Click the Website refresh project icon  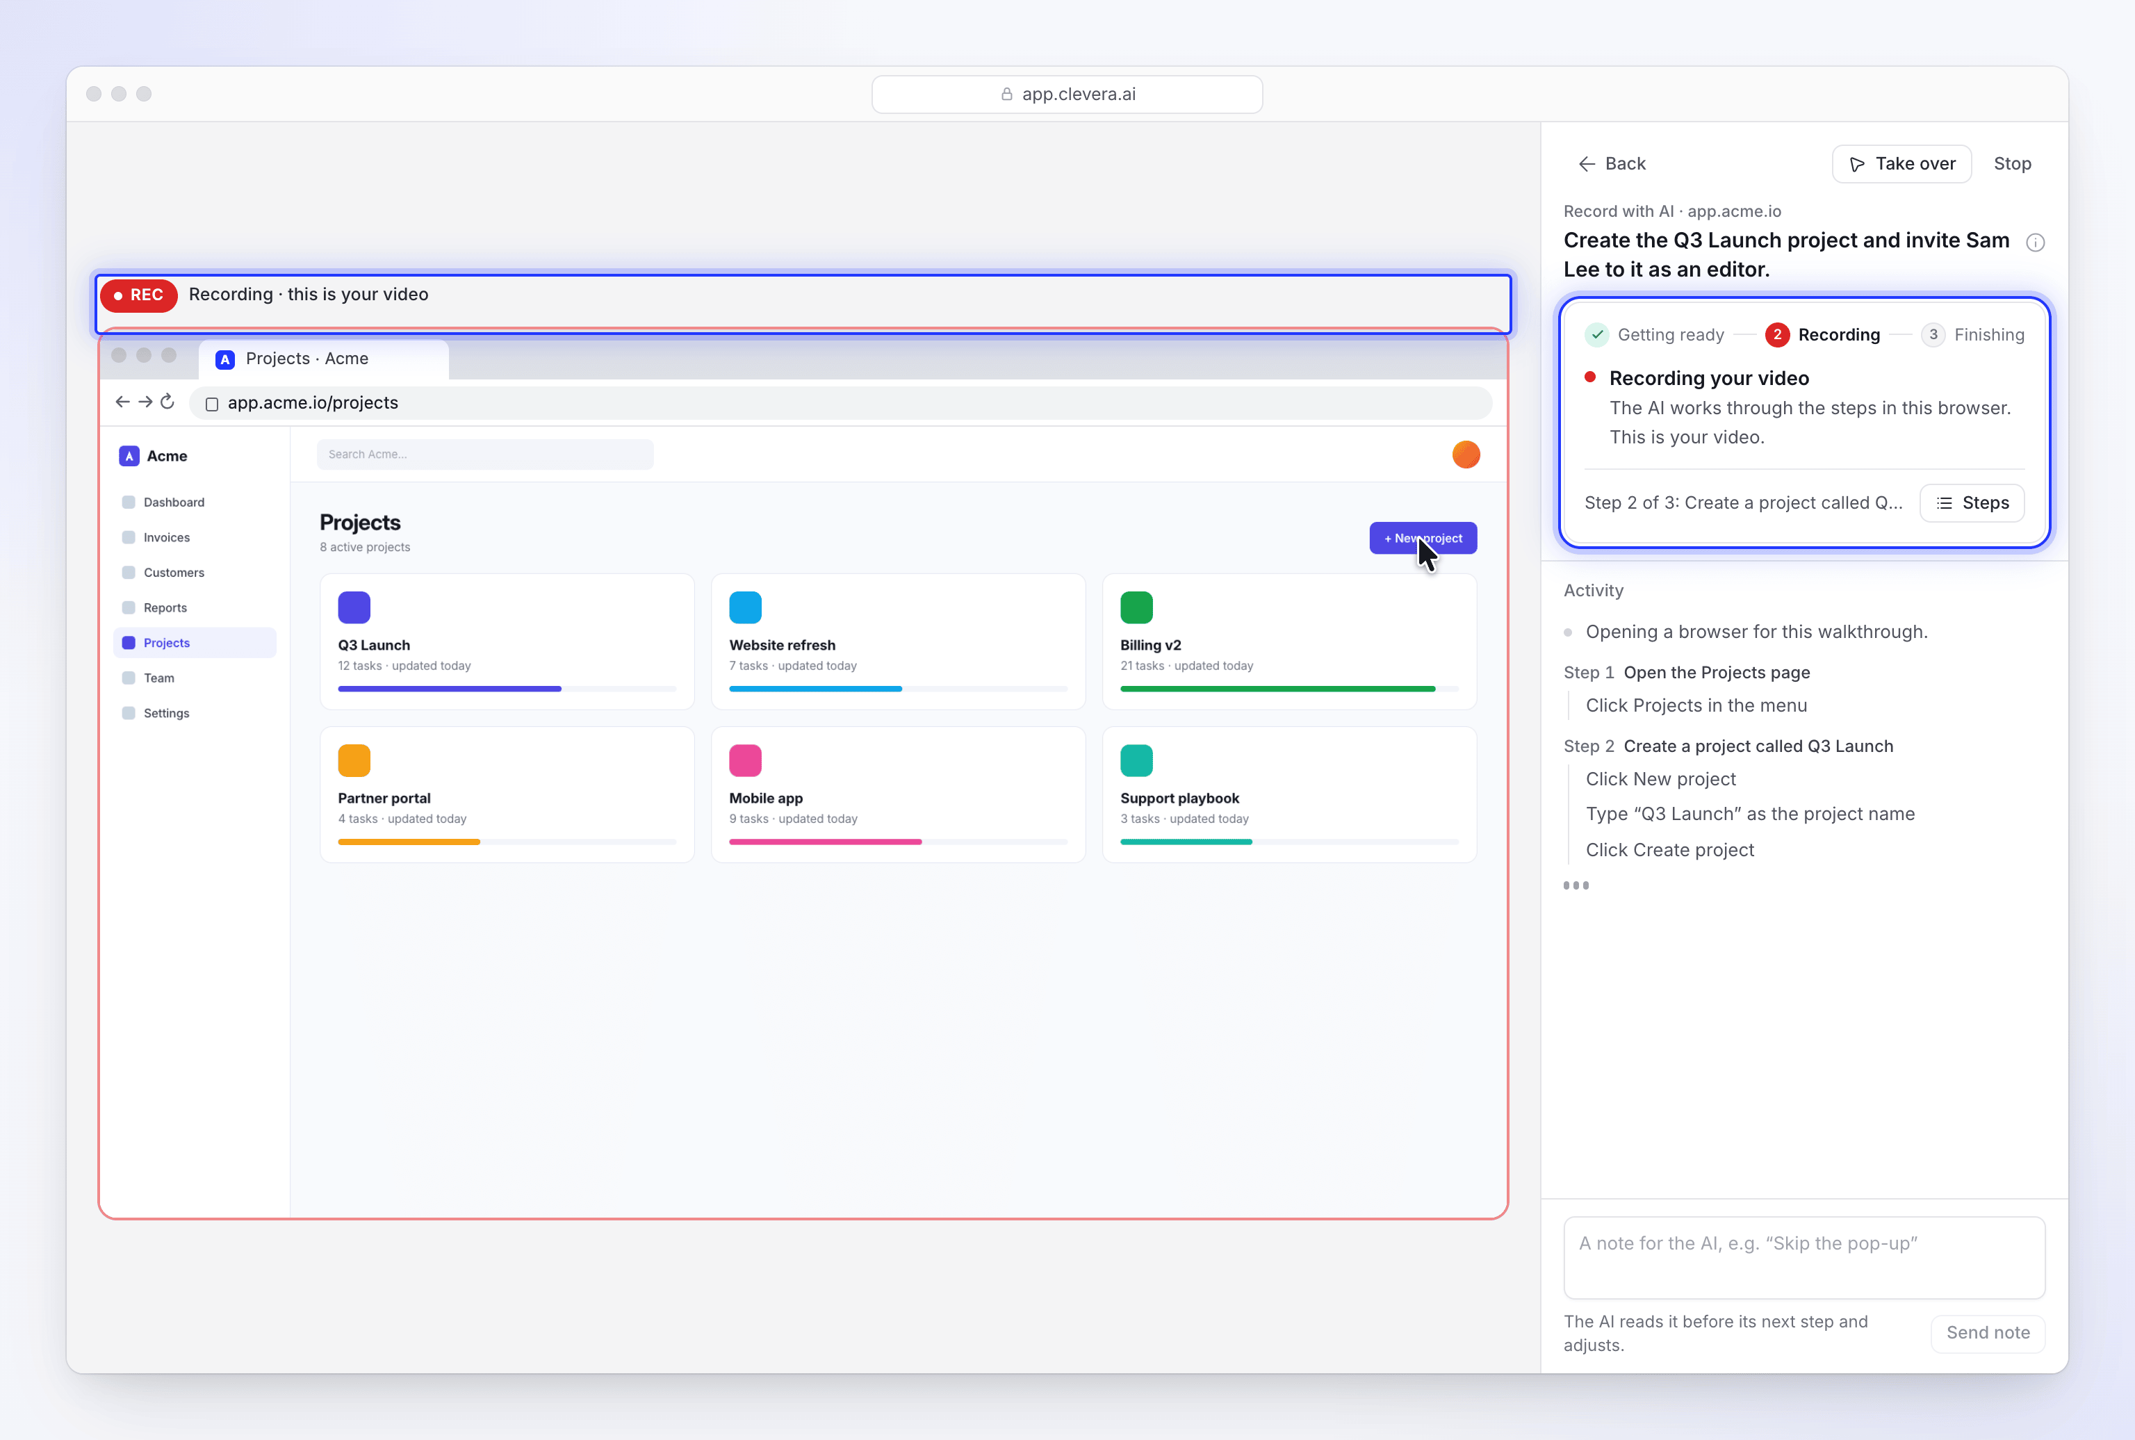coord(745,608)
